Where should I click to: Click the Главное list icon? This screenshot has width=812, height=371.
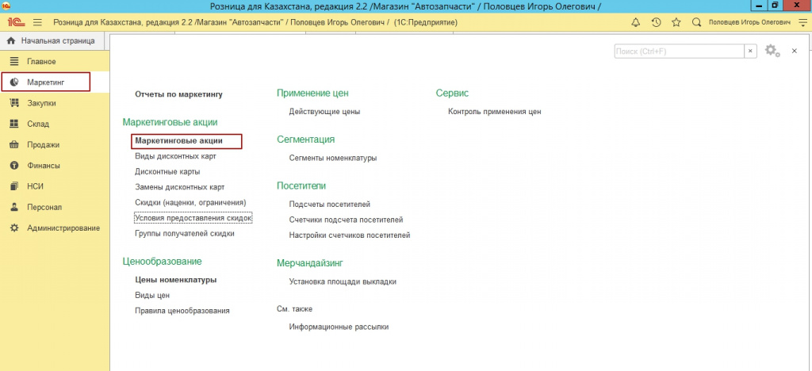pos(14,62)
